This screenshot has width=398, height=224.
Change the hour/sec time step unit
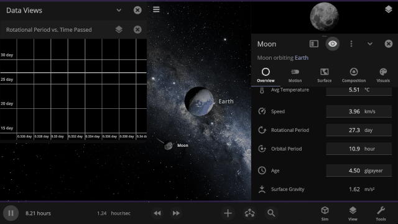(x=121, y=213)
